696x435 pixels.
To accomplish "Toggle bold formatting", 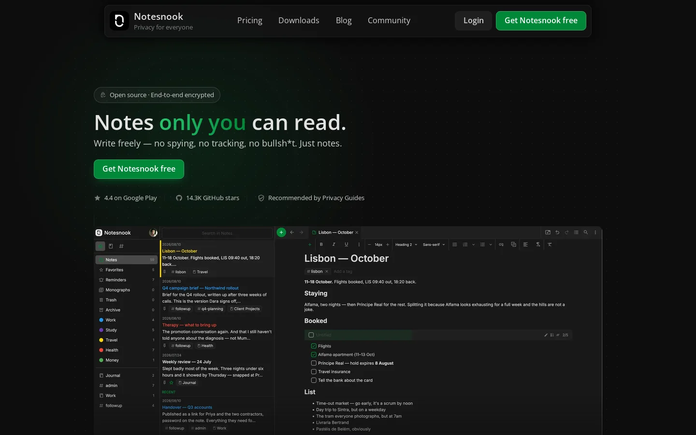I will pos(321,245).
